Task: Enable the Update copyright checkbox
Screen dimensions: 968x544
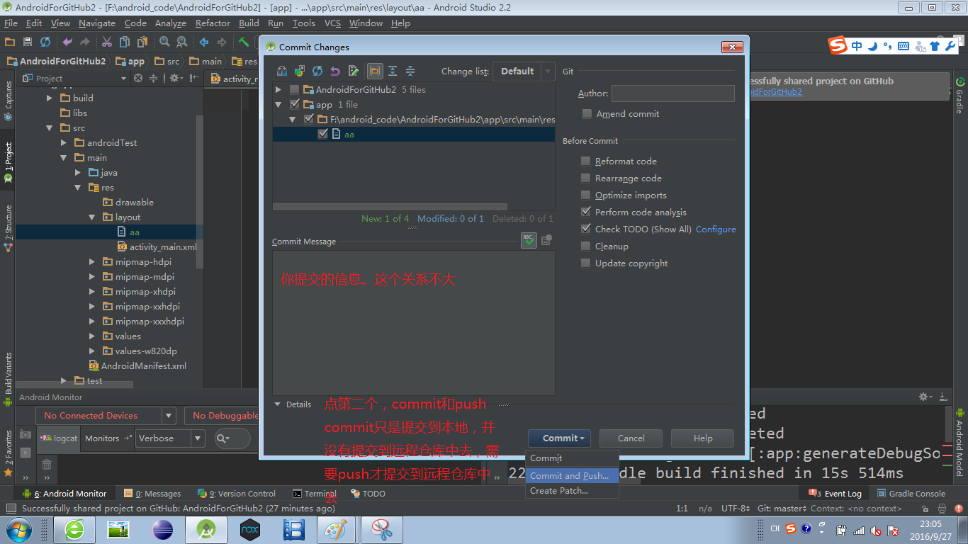Action: 585,263
